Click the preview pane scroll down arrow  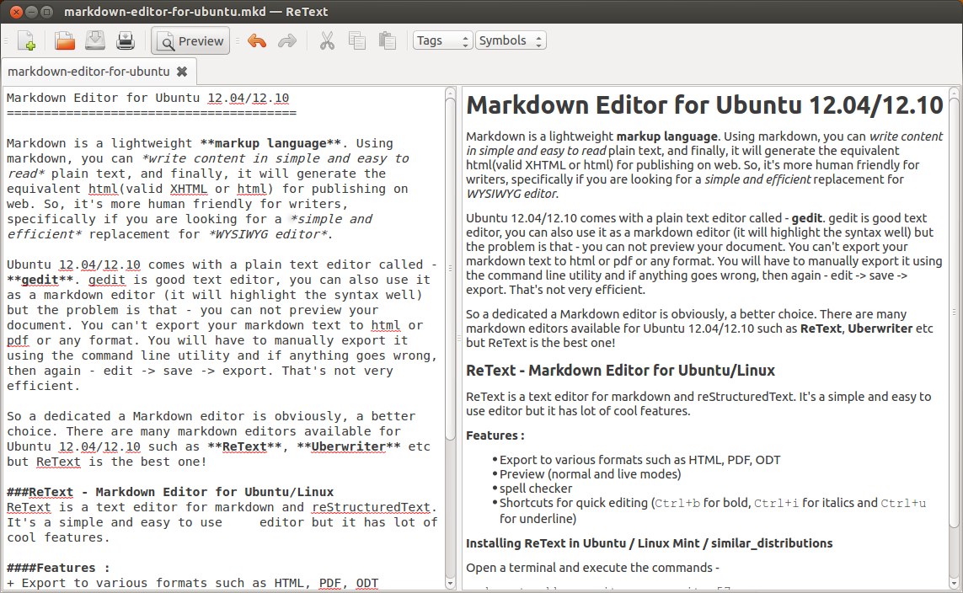click(x=954, y=583)
